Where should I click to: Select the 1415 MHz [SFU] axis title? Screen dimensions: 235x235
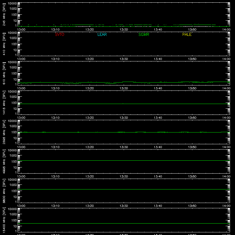4,103
